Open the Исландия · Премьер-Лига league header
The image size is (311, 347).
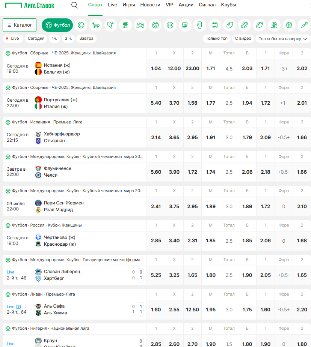[x=47, y=122]
